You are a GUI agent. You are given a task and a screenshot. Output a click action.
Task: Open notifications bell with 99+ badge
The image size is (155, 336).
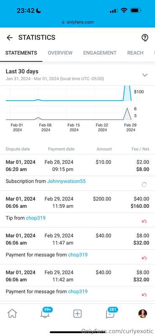(x=45, y=313)
